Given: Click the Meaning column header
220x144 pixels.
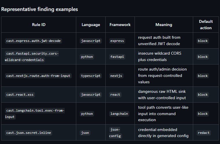Looking at the screenshot, I should (x=164, y=25).
